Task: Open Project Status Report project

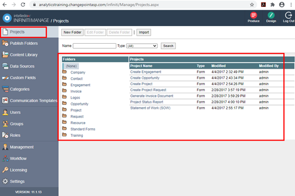Action: click(147, 102)
